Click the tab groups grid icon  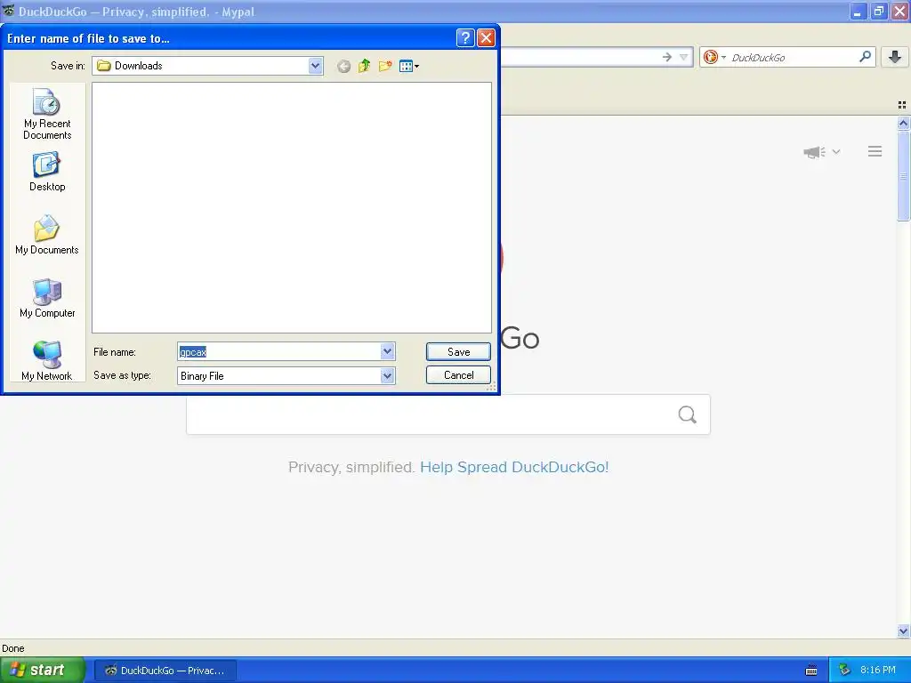(x=902, y=105)
